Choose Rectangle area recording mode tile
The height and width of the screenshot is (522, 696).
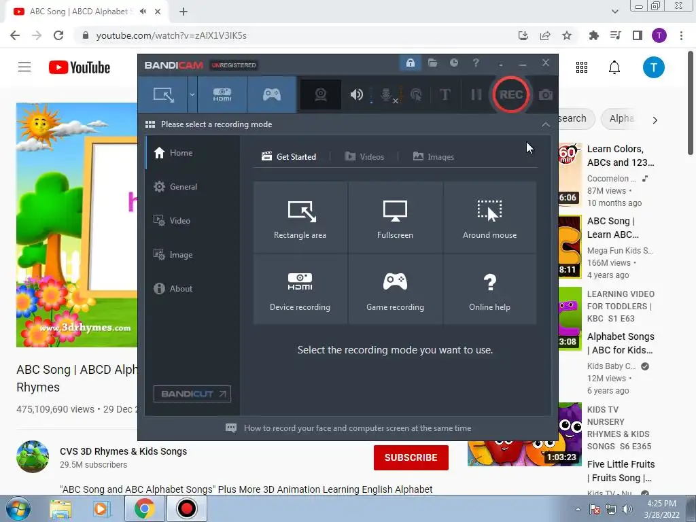(x=300, y=217)
